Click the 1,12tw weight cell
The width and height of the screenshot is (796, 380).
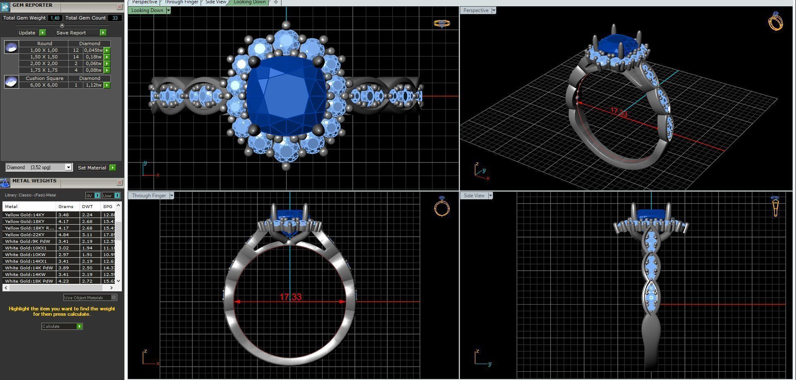click(93, 85)
